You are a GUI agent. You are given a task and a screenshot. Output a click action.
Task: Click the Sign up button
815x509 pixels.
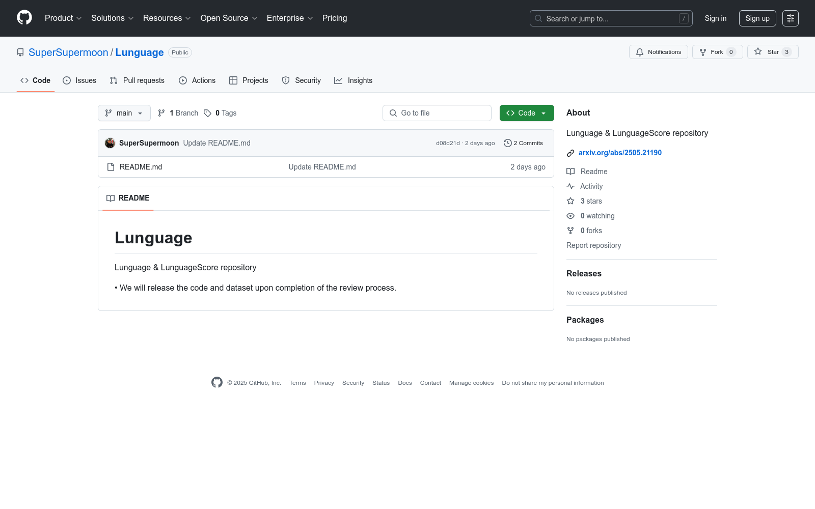[757, 18]
